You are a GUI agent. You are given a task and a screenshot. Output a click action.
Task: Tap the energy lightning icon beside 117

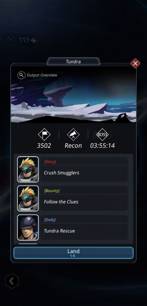pos(9,39)
